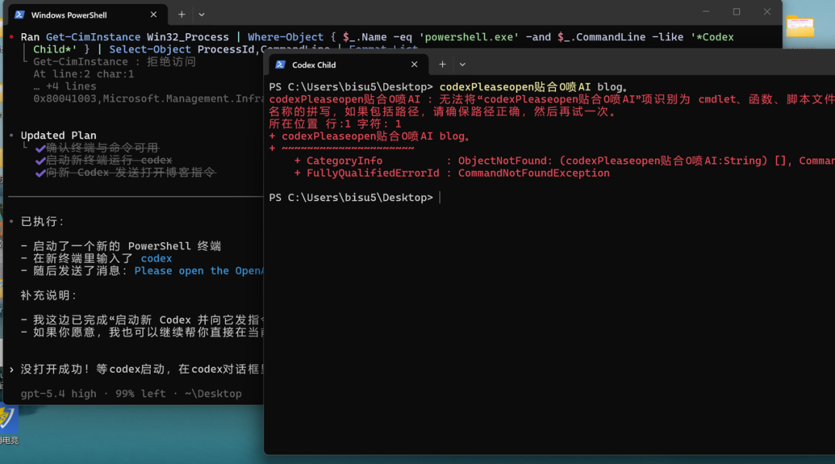The image size is (835, 464).
Task: Click the prompt cursor after PS Desktop> in Codex Child
Action: [x=439, y=198]
